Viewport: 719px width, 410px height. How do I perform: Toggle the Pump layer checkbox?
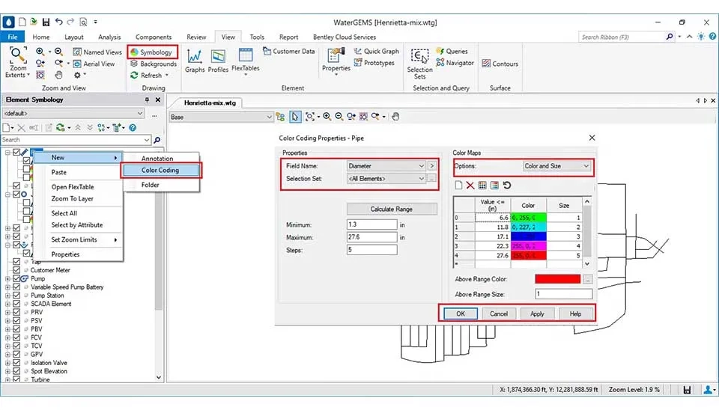point(16,278)
